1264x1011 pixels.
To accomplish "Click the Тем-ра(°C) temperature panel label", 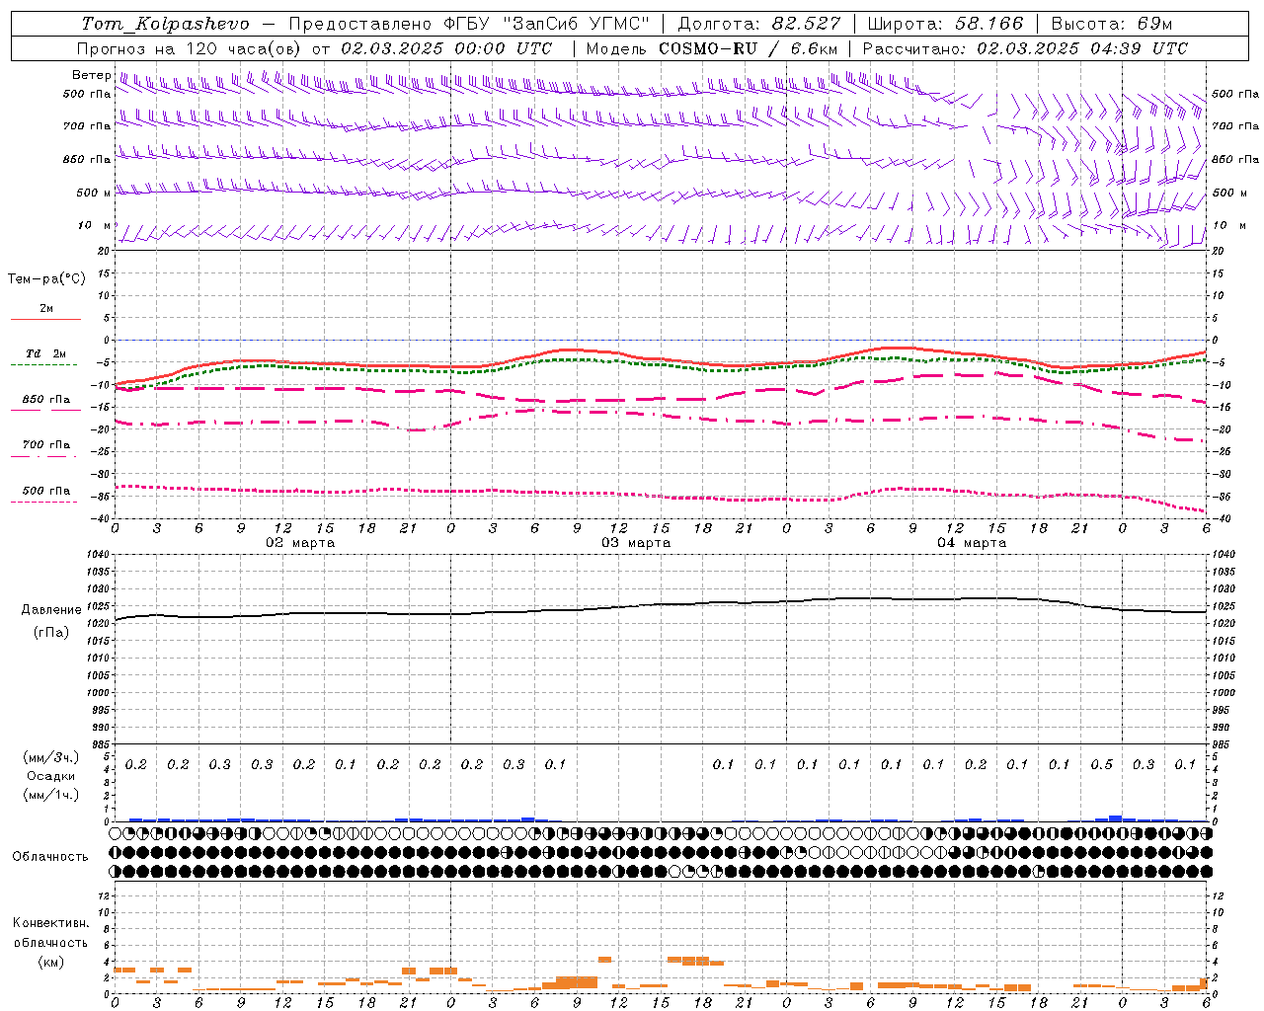I will pos(46,278).
